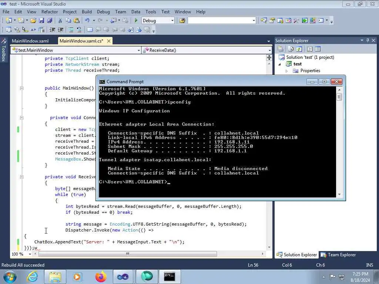Start debugging with the green play arrow
This screenshot has width=379, height=284.
pyautogui.click(x=136, y=21)
